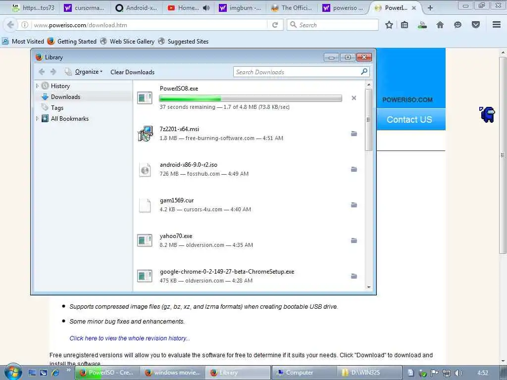
Task: Open containing folder for 7z2201-x64.msi
Action: 354,134
